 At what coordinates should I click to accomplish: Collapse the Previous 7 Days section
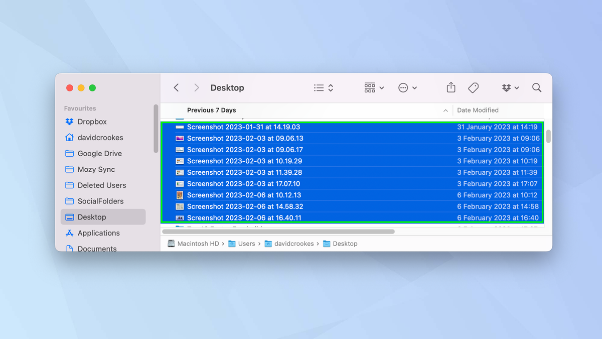[x=445, y=110]
